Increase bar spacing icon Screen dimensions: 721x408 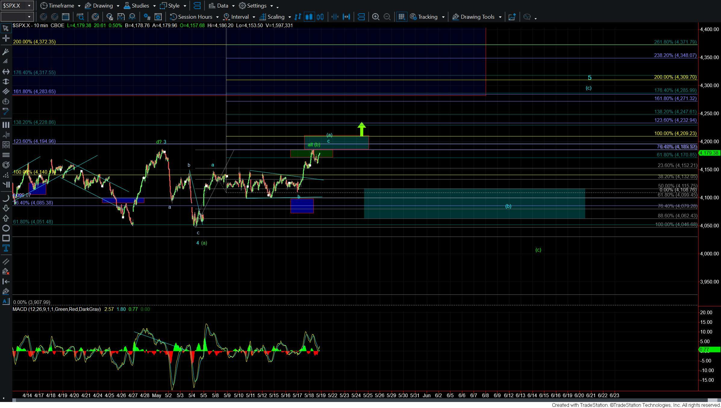coord(346,17)
